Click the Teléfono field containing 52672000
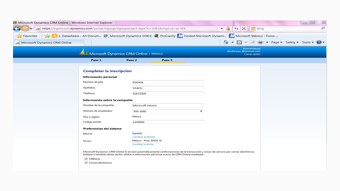 [x=168, y=93]
